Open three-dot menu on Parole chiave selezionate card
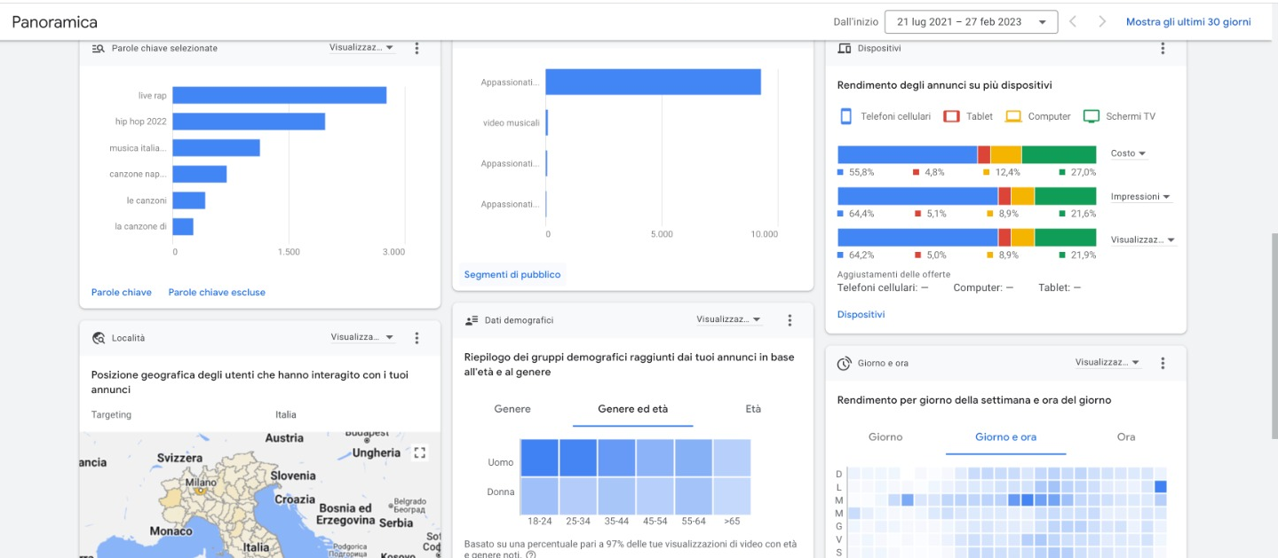The image size is (1278, 558). 417,49
